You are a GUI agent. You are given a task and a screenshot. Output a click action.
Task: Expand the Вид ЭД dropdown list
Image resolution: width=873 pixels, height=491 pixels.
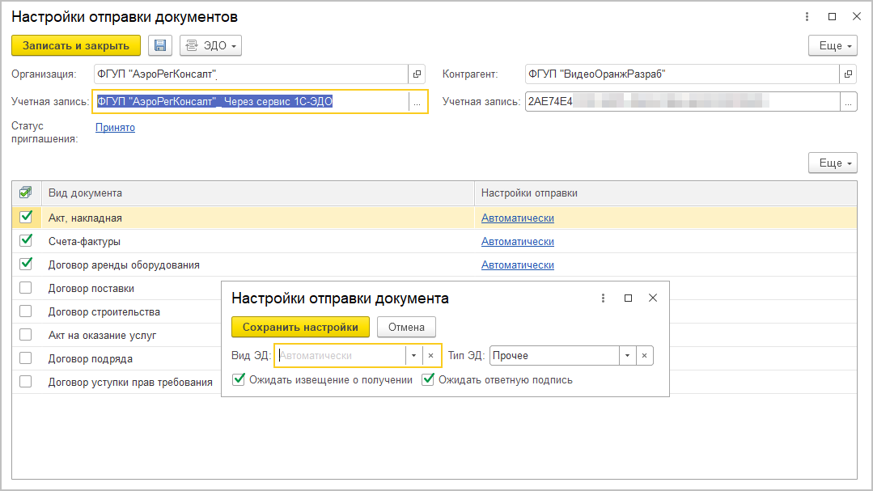[413, 356]
